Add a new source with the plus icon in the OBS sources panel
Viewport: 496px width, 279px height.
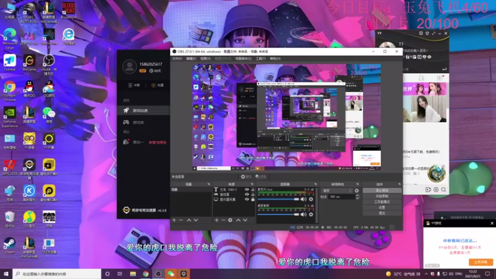pyautogui.click(x=216, y=220)
